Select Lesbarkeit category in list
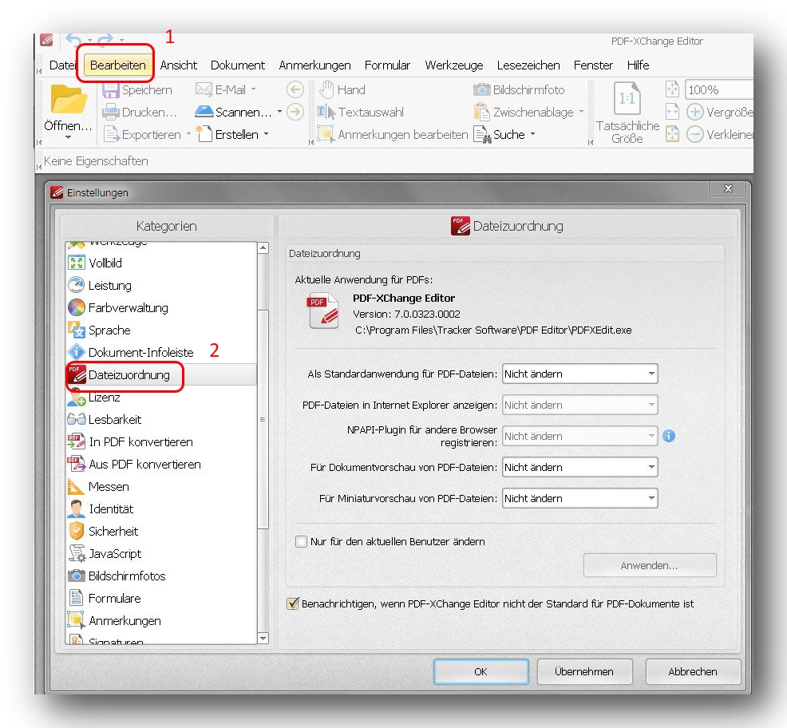The image size is (787, 728). pos(160,419)
